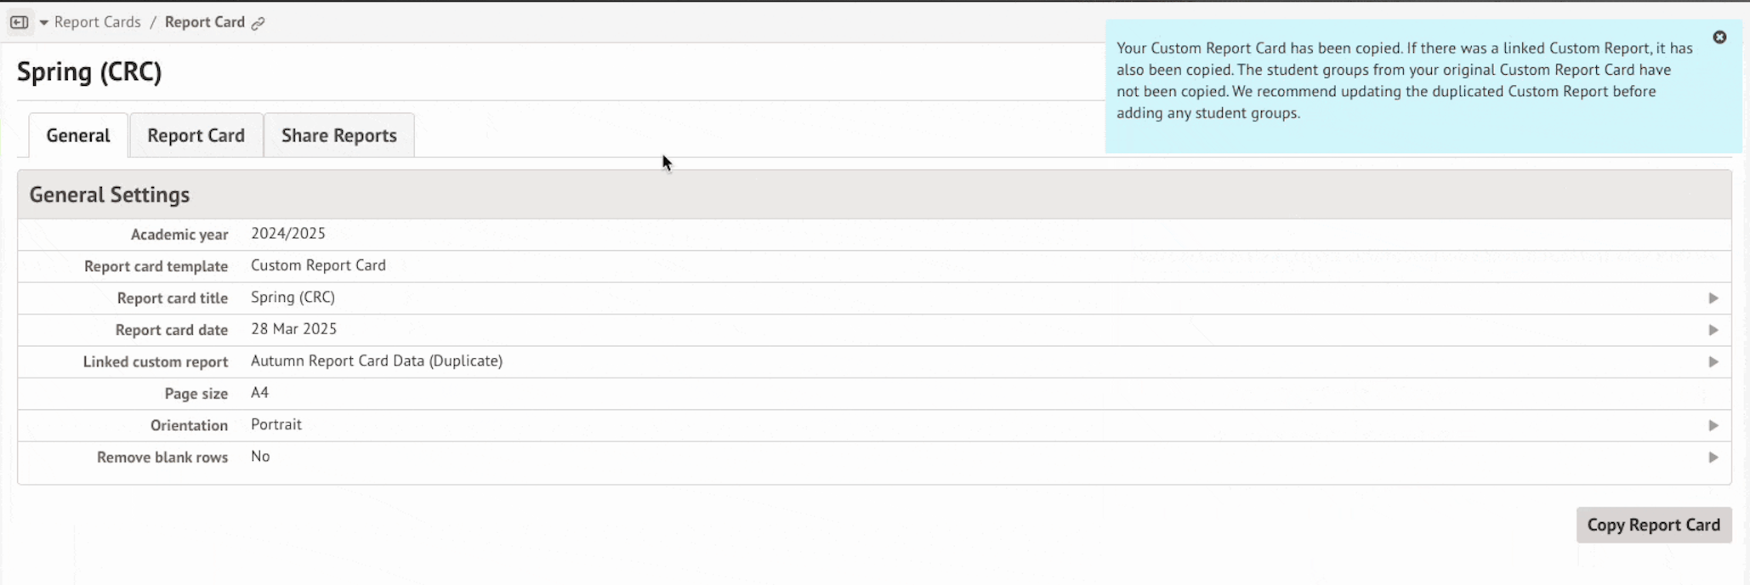Screen dimensions: 1750x585
Task: Click the Report Card breadcrumb item
Action: (x=204, y=22)
